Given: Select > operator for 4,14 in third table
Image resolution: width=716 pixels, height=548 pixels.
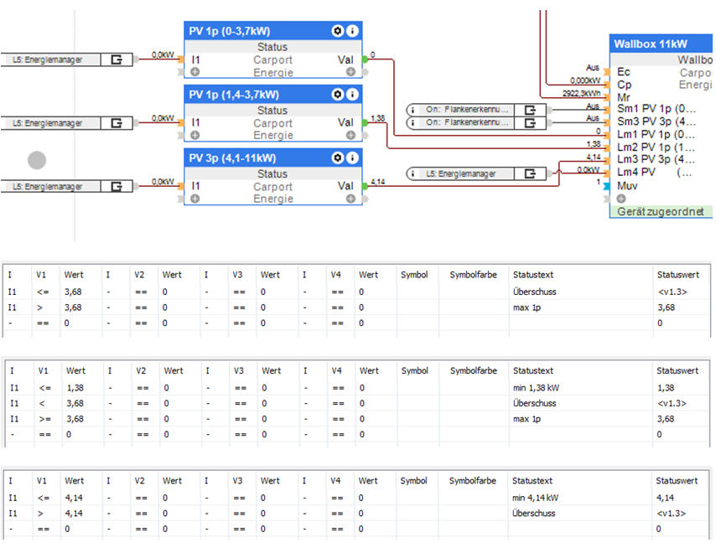Looking at the screenshot, I should (x=40, y=514).
